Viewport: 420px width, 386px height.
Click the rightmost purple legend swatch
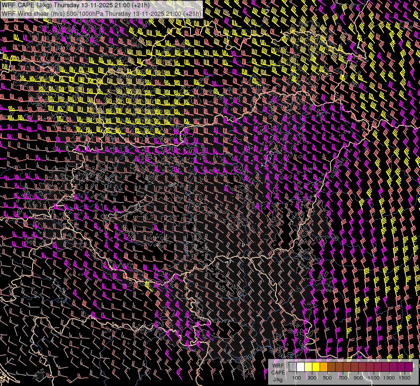[408, 367]
